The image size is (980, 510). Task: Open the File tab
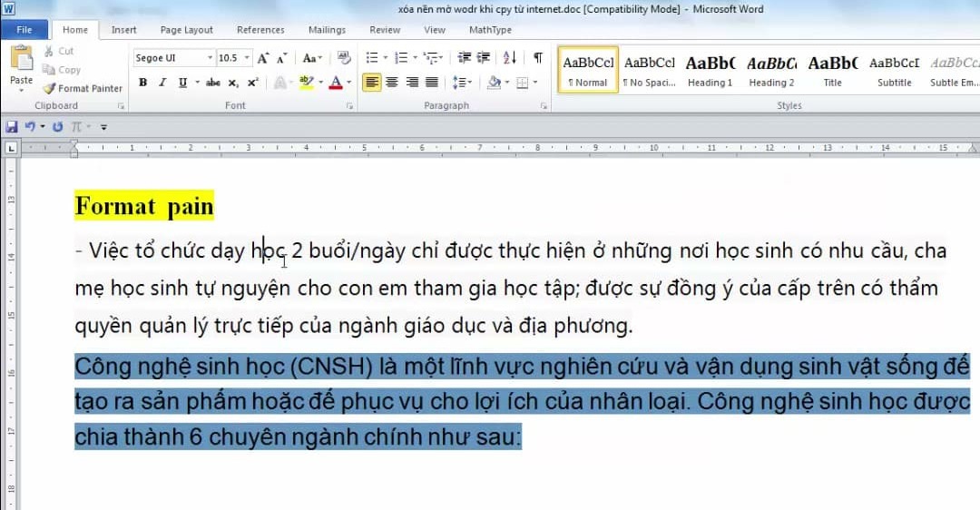(x=24, y=30)
